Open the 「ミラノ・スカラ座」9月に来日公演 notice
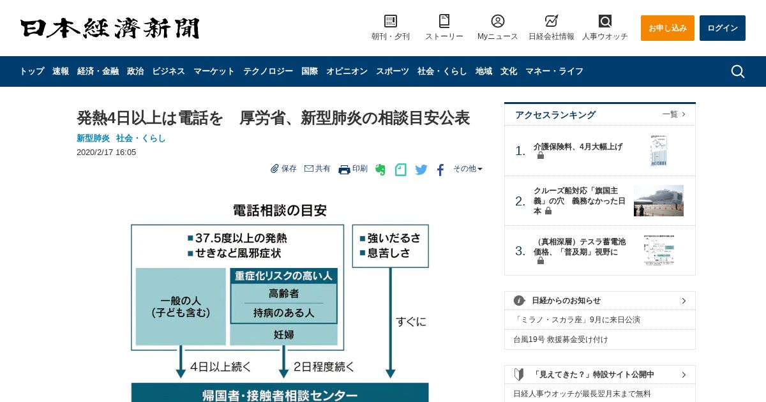 [577, 320]
